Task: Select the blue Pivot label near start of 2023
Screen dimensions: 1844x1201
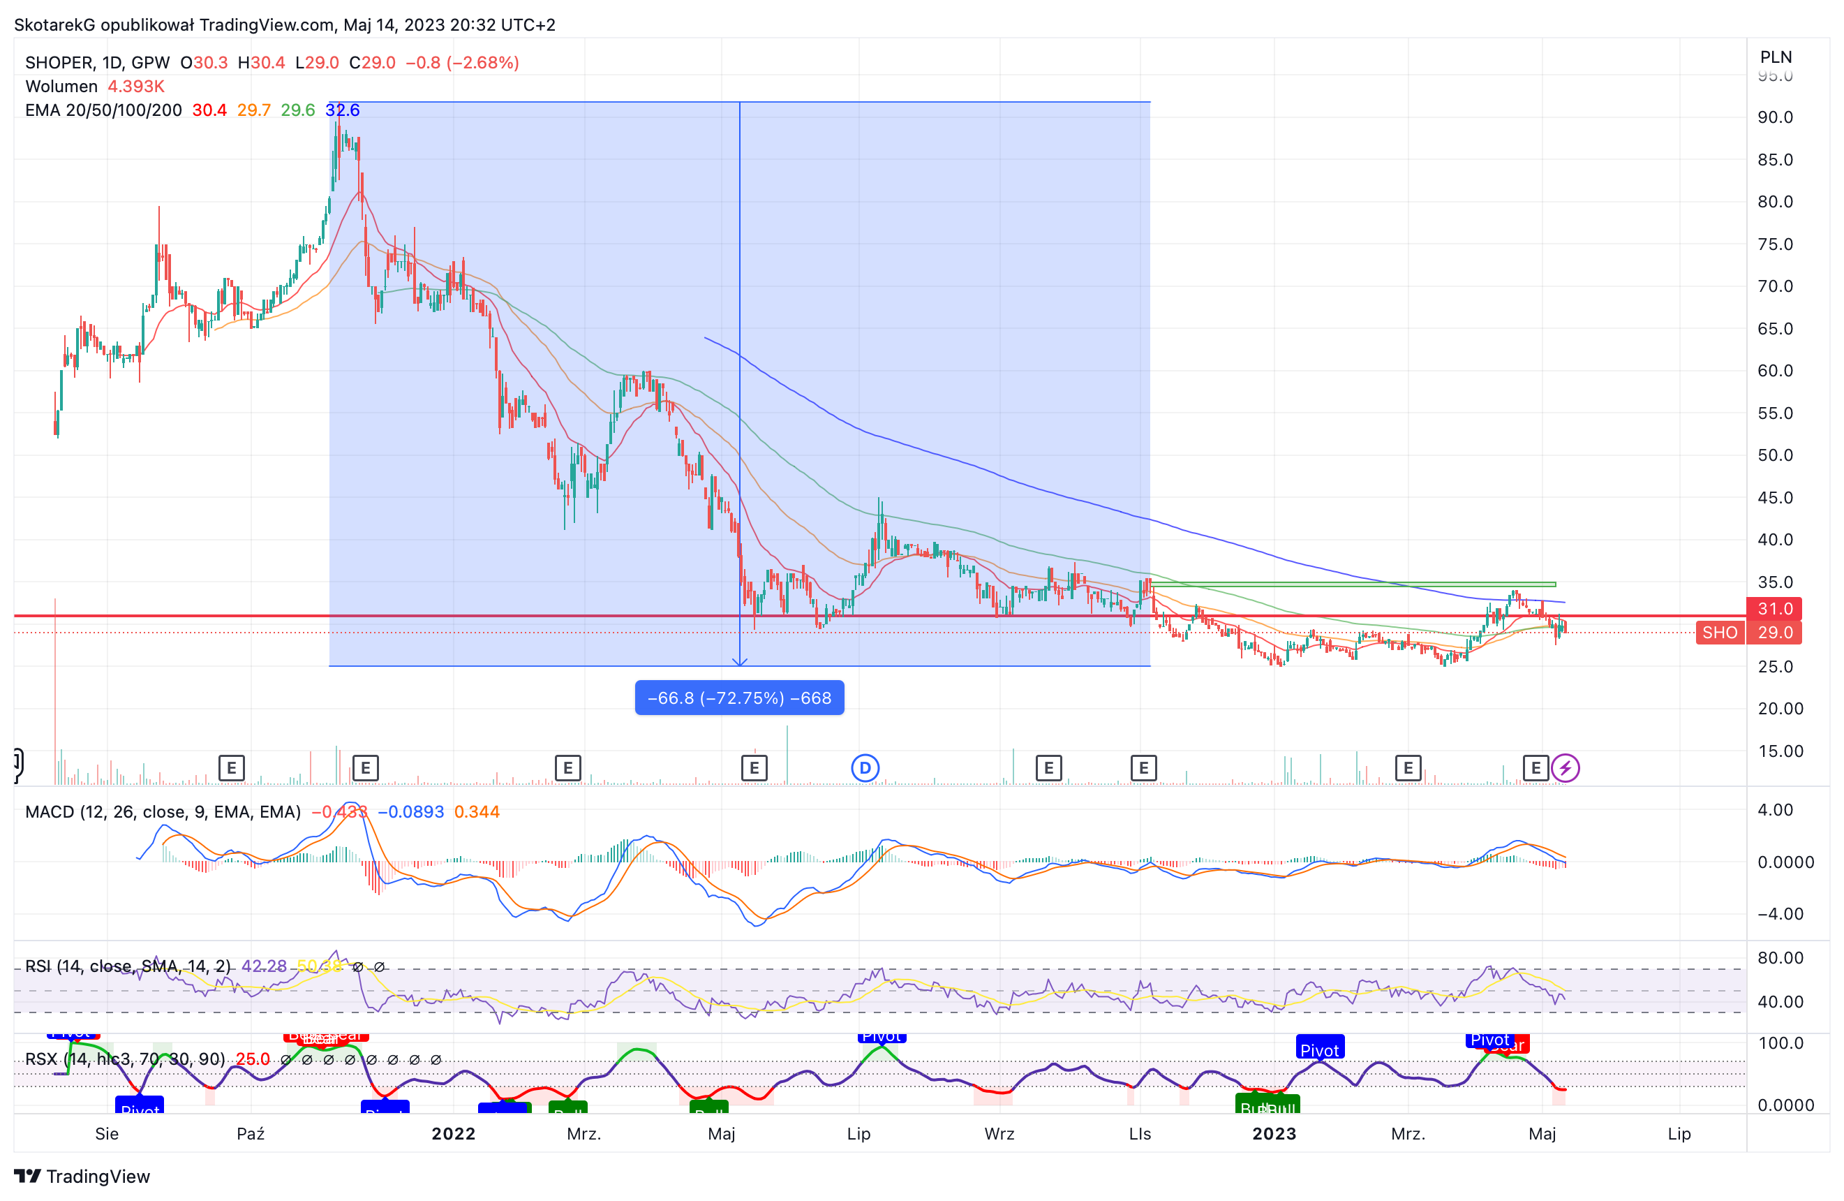Action: coord(1319,1048)
